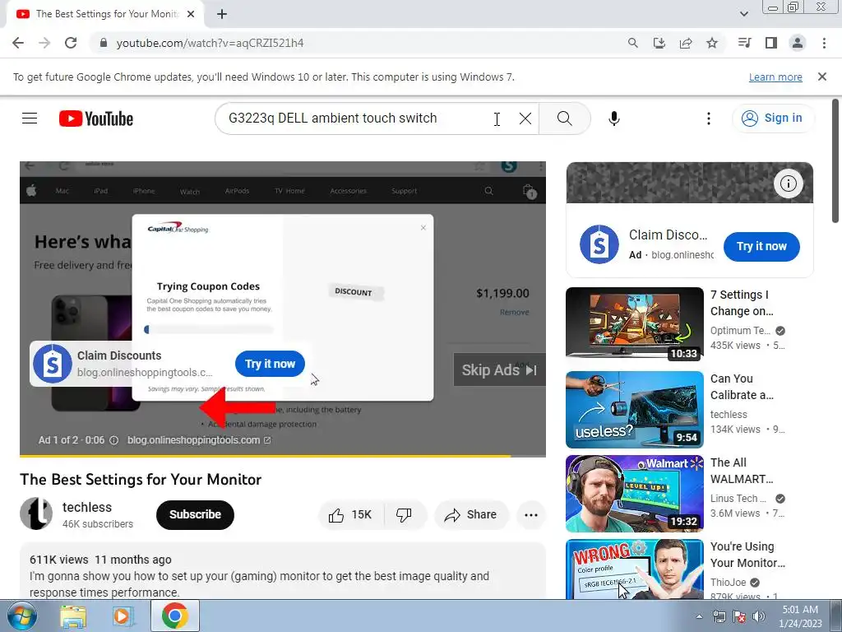The height and width of the screenshot is (632, 842).
Task: Show hidden system tray icons
Action: click(x=699, y=616)
